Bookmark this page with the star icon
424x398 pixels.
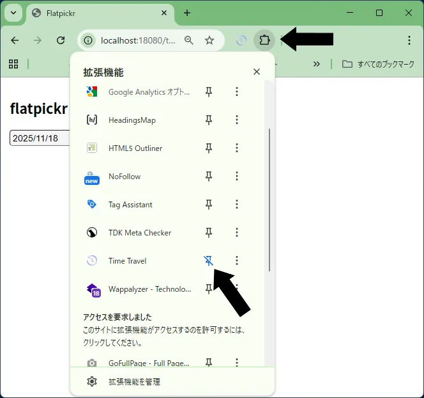pyautogui.click(x=209, y=40)
